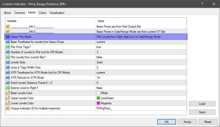Toggle Extend Lines to Right value false
220x127 pixels.
coord(141,88)
